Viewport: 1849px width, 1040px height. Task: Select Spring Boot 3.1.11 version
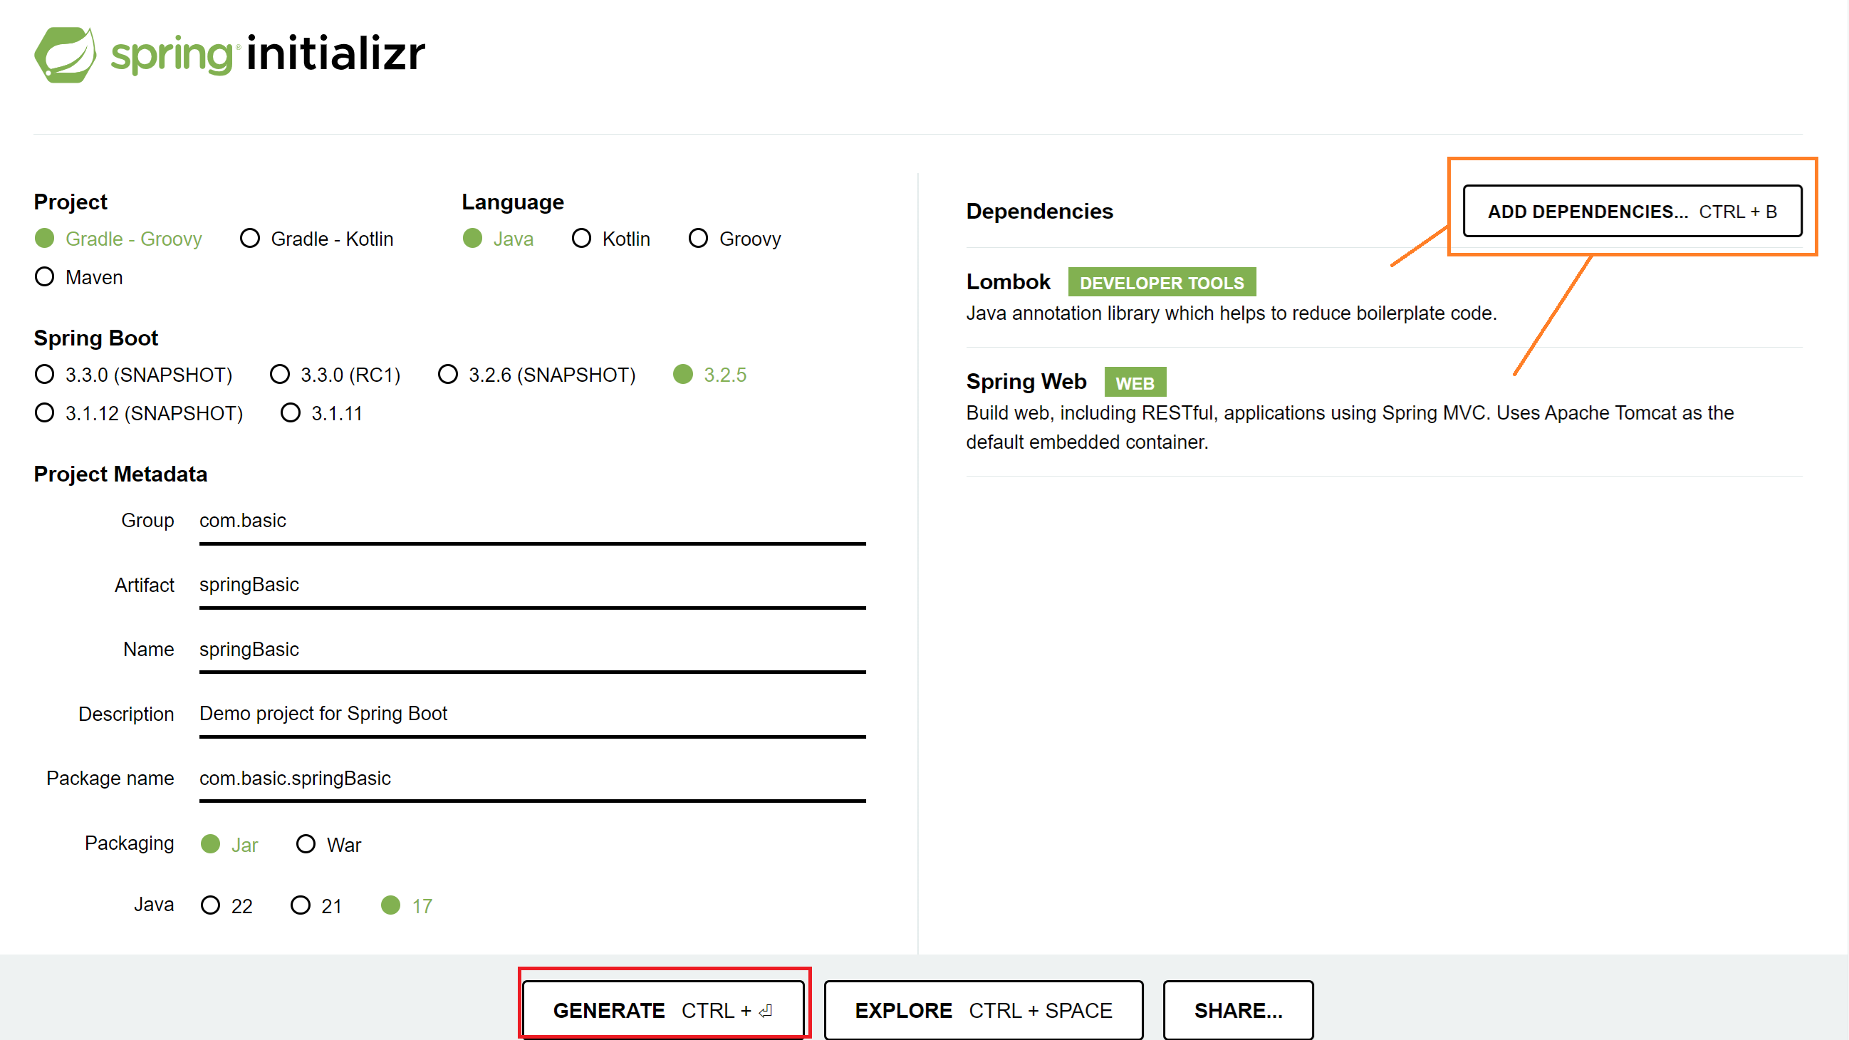click(x=291, y=412)
